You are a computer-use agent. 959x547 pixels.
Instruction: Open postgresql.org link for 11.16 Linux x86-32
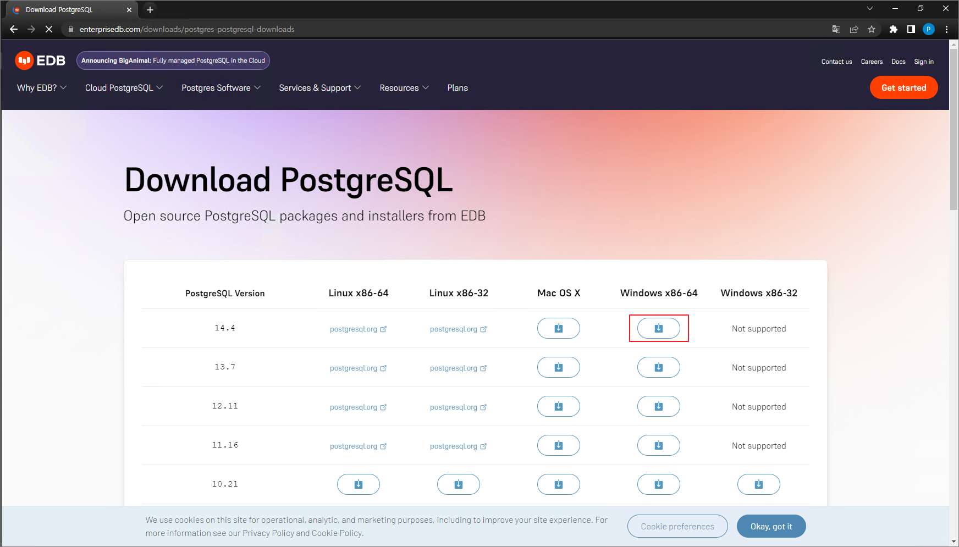(x=458, y=446)
